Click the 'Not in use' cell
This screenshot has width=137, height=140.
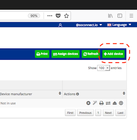coord(8,103)
